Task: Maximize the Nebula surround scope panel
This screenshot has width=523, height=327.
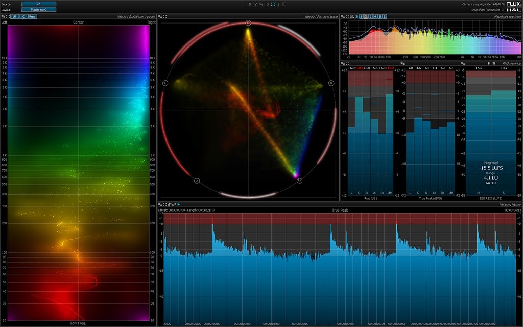Action: coord(165,16)
